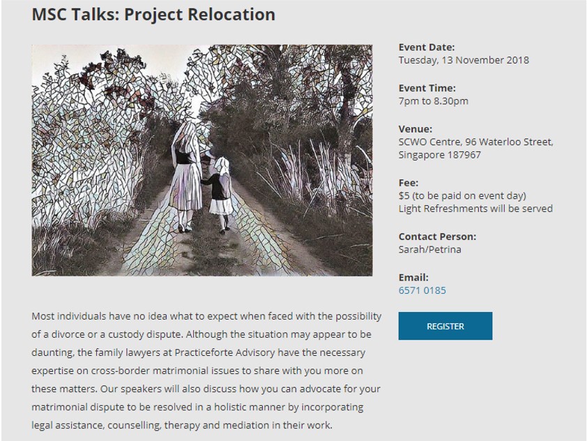
Task: Click the $5 to be paid on event day text
Action: click(x=462, y=196)
